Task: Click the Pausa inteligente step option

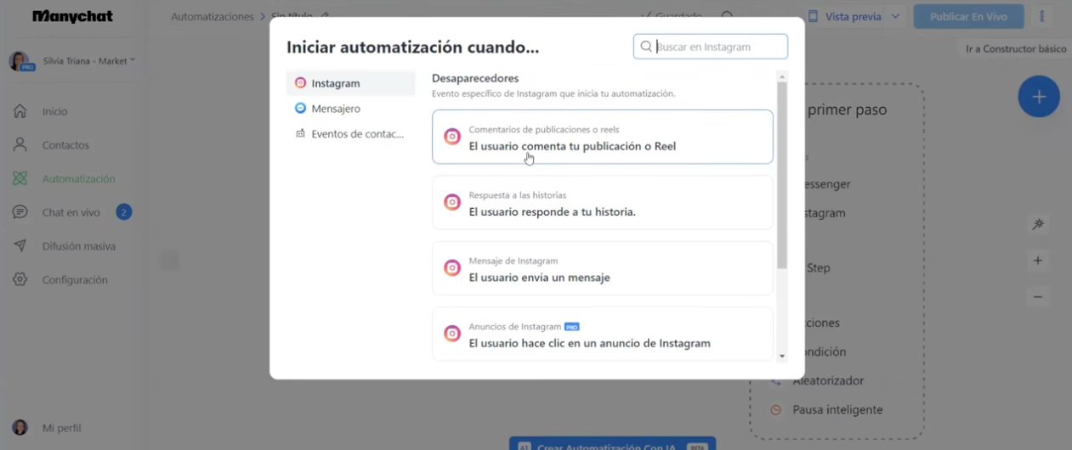Action: [x=837, y=410]
